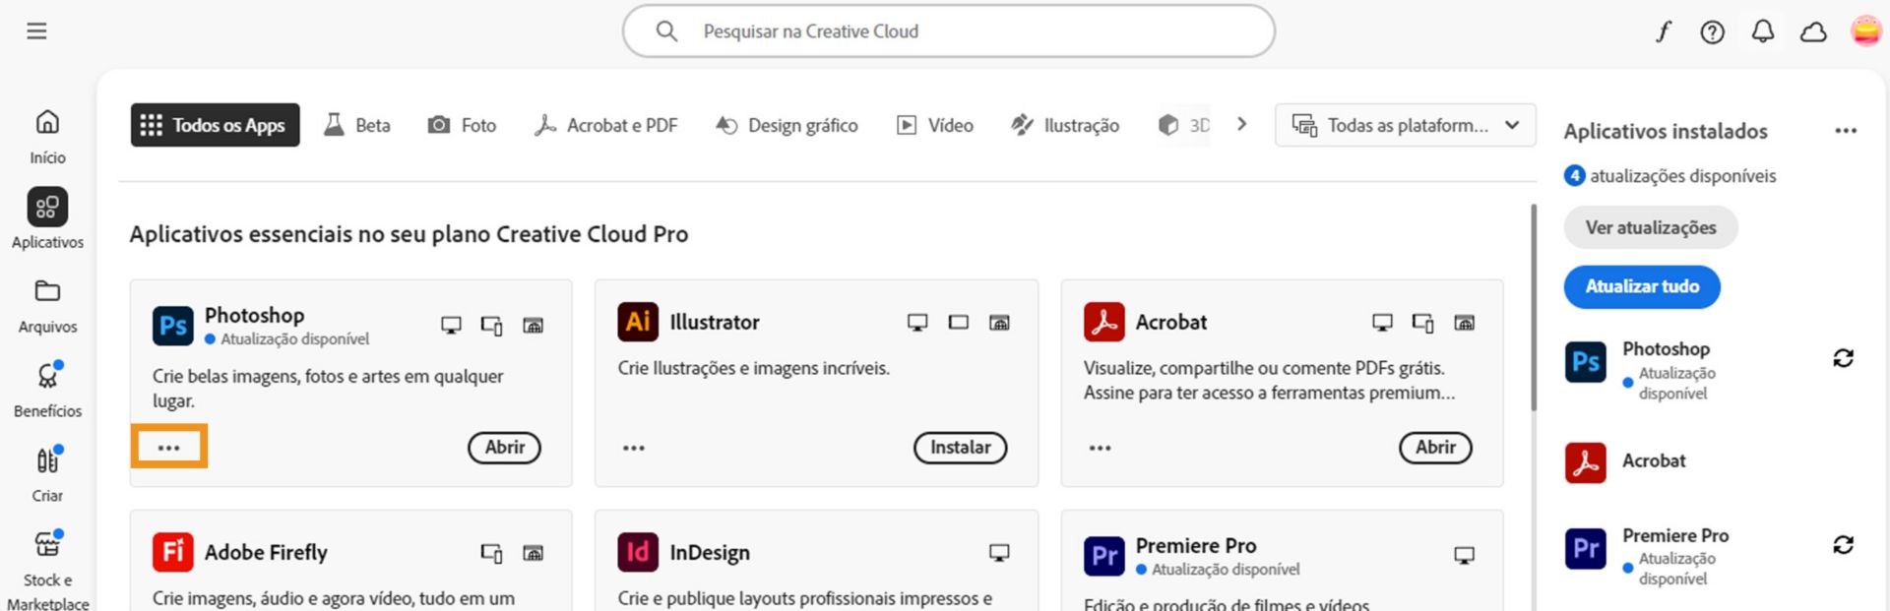Open the help question mark icon
The width and height of the screenshot is (1890, 611).
(1713, 32)
